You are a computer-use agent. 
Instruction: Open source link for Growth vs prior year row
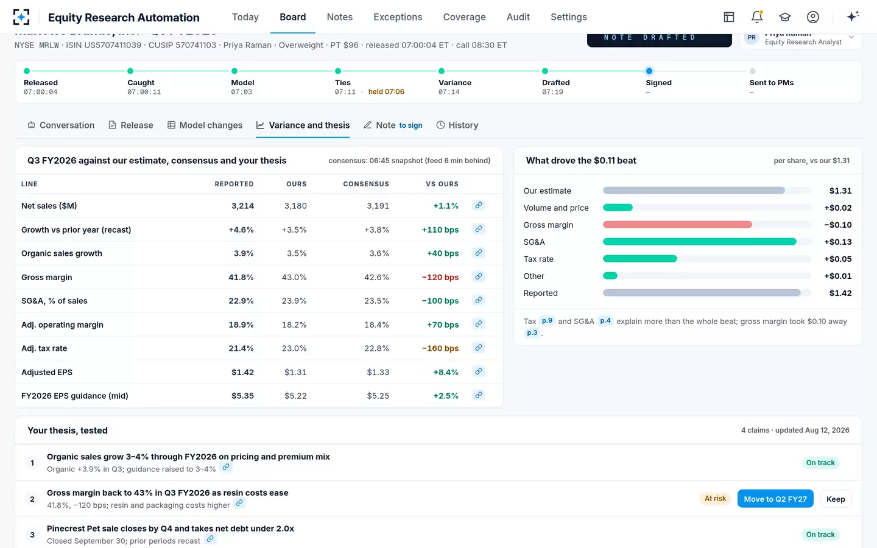(479, 229)
